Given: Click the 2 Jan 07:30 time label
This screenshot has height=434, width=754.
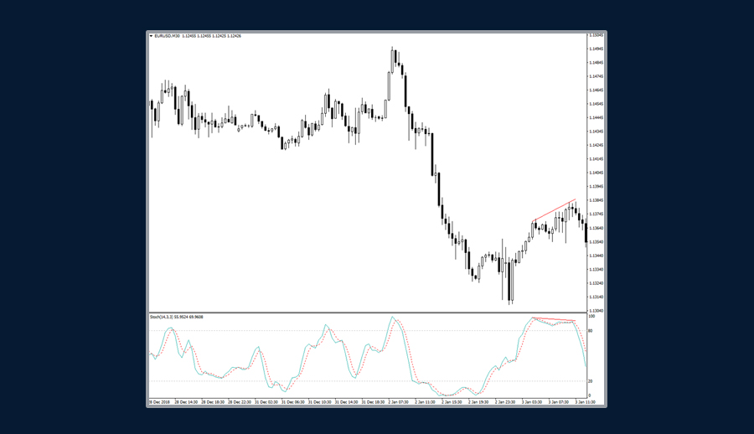Looking at the screenshot, I should tap(399, 402).
